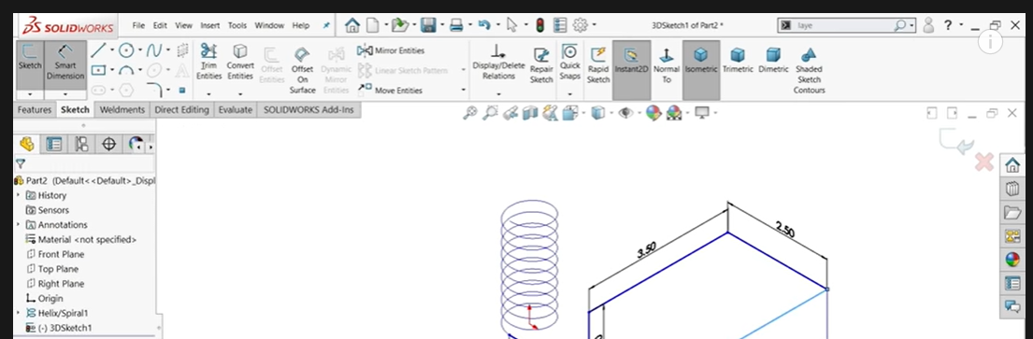Click the Trim Entities tool
1033x339 pixels.
(208, 63)
